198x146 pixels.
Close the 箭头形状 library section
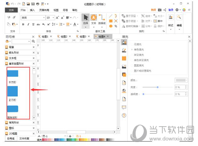[34, 53]
